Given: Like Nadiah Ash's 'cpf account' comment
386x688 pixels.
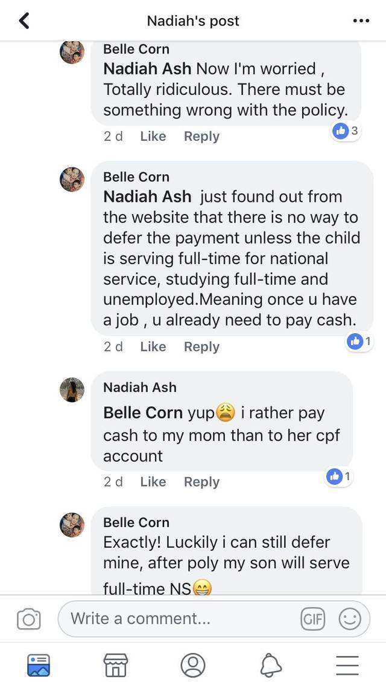Looking at the screenshot, I should 153,482.
